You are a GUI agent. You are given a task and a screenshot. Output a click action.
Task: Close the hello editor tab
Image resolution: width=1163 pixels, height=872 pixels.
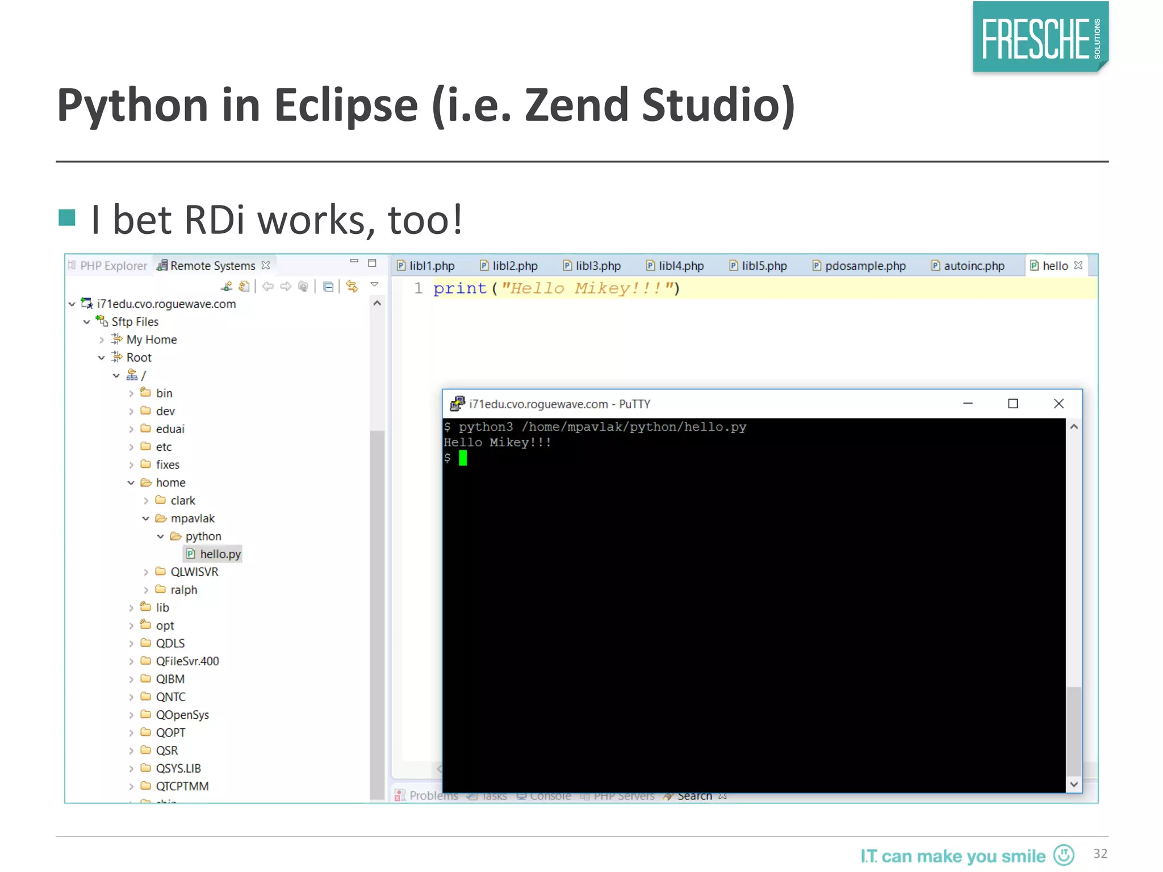pyautogui.click(x=1078, y=265)
